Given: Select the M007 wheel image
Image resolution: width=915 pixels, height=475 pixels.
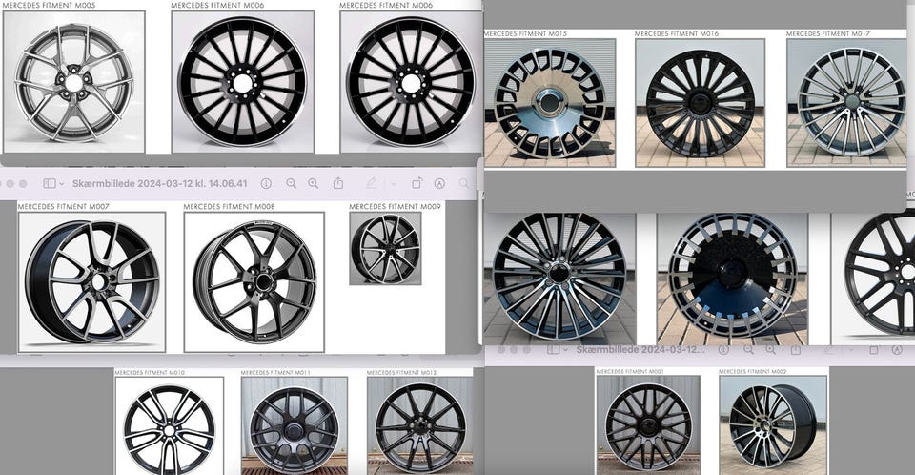Looking at the screenshot, I should [92, 282].
